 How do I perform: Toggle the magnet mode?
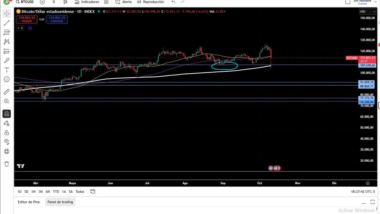(7, 113)
